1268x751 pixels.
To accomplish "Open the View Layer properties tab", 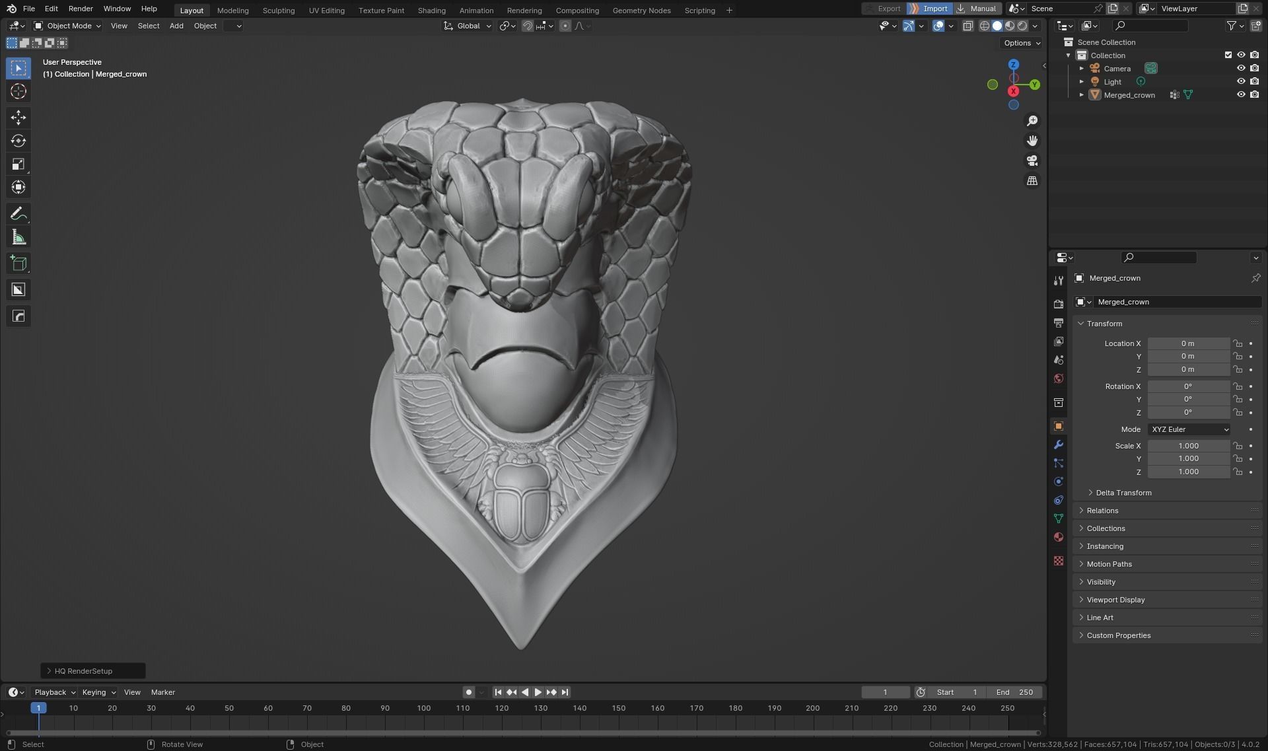I will point(1059,341).
